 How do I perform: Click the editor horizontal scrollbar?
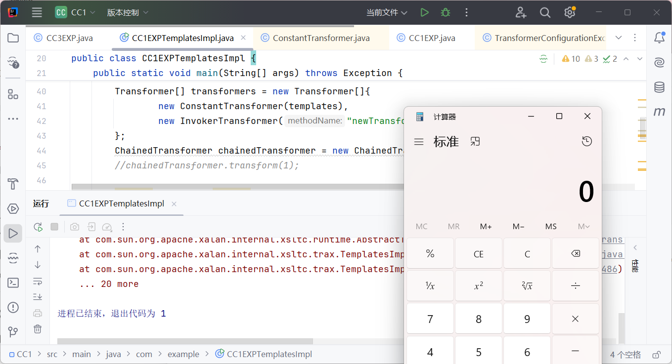coord(237,187)
